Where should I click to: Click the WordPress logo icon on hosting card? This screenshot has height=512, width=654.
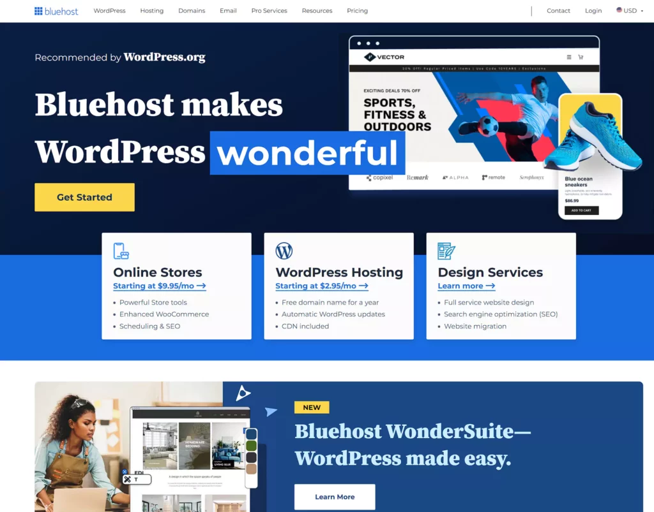[284, 251]
